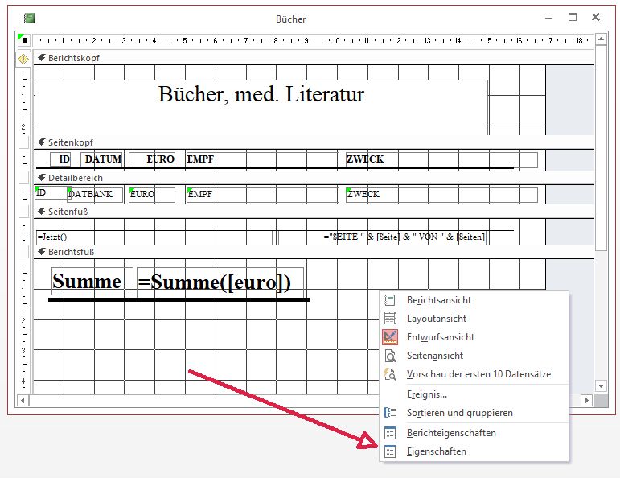Click the Sortieren und gruppieren icon

[390, 413]
